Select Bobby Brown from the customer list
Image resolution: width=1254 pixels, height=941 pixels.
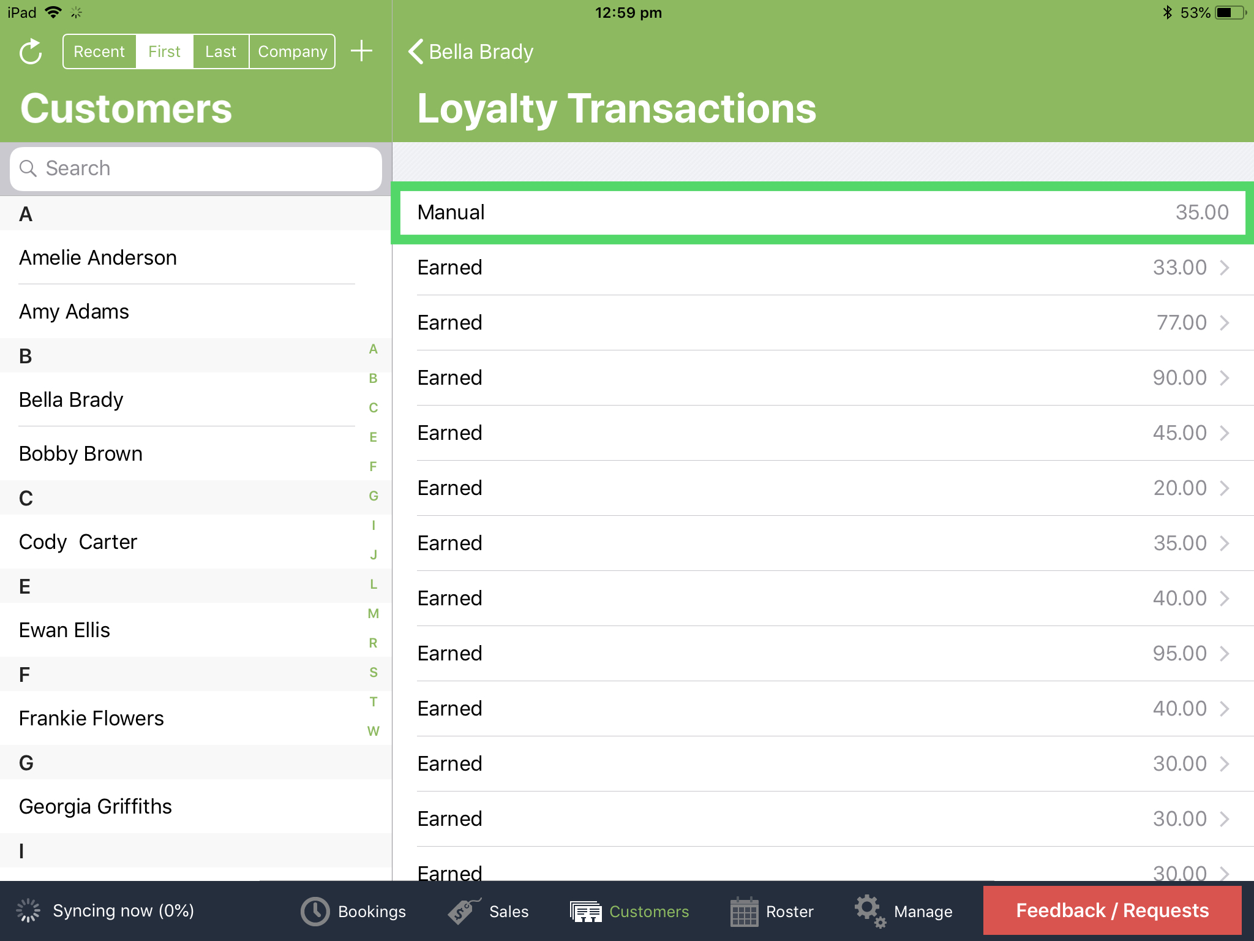point(80,453)
